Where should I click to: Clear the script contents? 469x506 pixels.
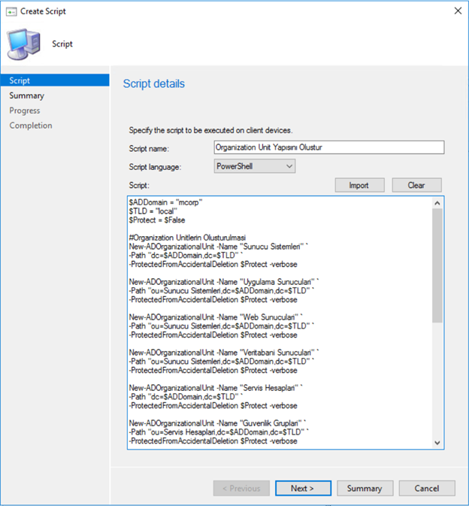pyautogui.click(x=416, y=185)
